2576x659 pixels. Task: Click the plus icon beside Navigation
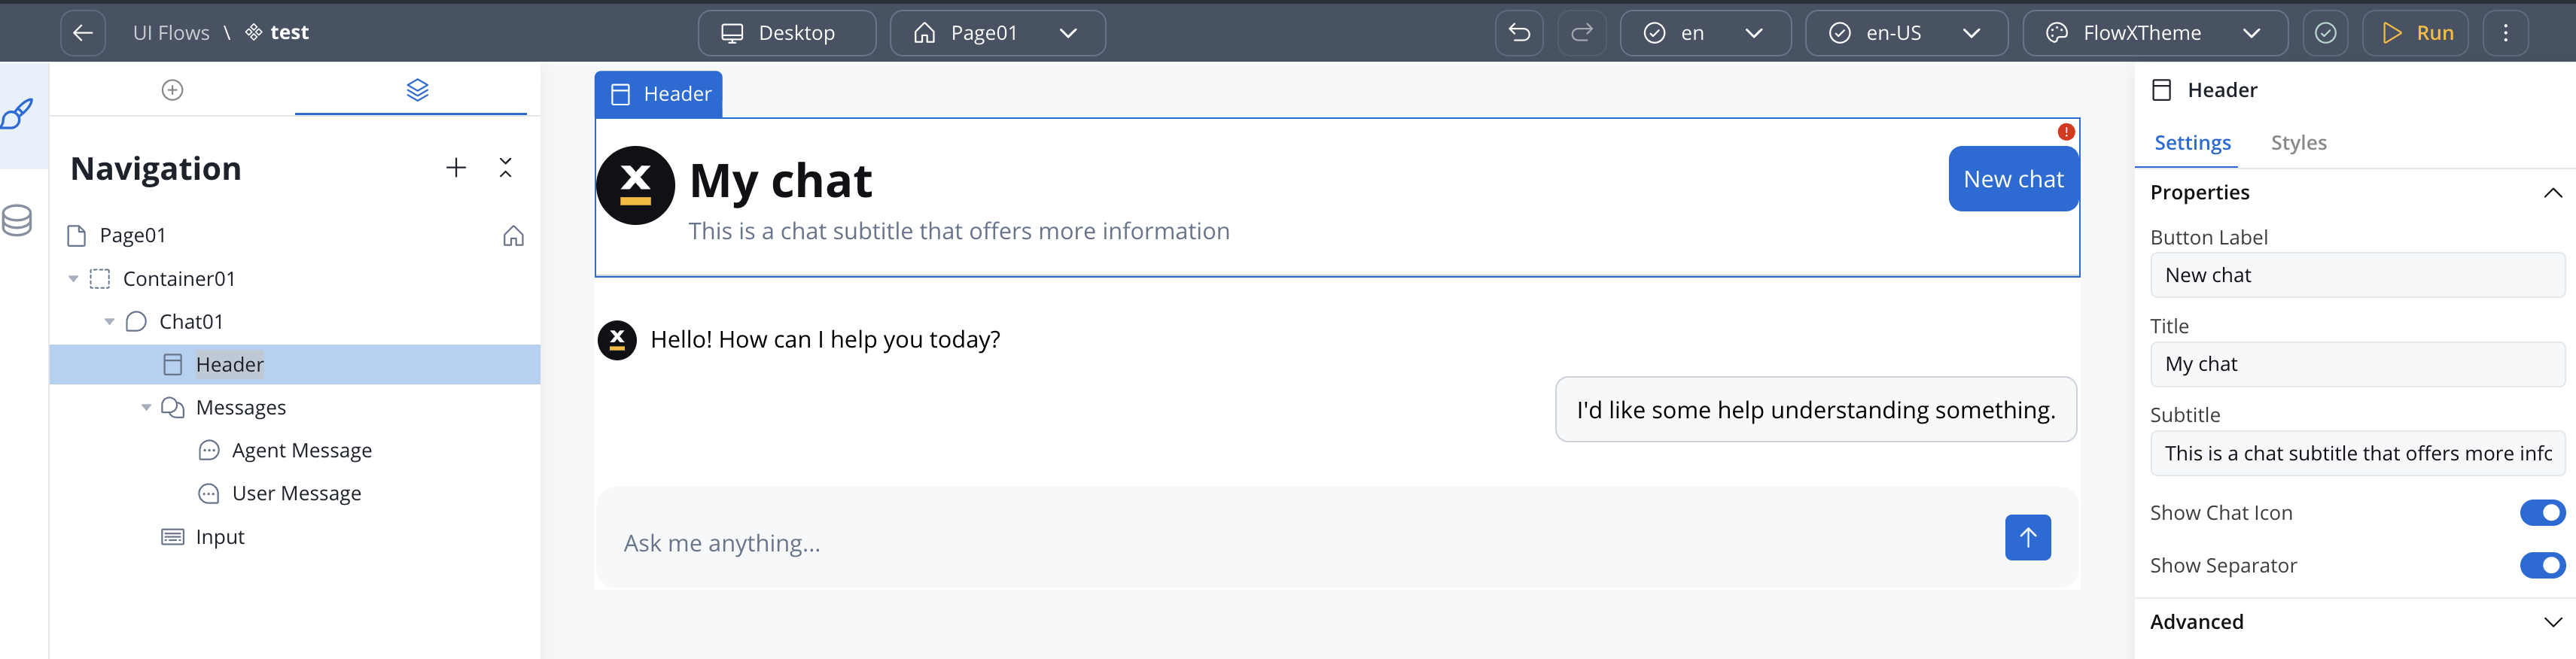click(456, 168)
